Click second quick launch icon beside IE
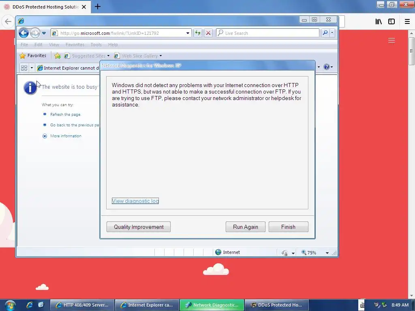Viewport: 415px width, 311px height. (41, 305)
